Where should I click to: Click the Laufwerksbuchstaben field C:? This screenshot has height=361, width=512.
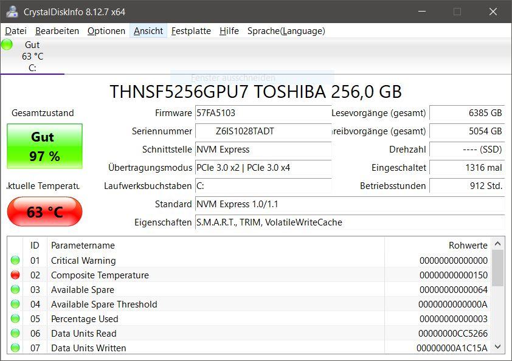(263, 186)
